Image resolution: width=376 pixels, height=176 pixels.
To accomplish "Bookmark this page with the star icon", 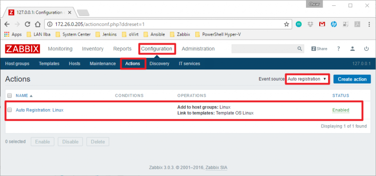I will [x=286, y=24].
